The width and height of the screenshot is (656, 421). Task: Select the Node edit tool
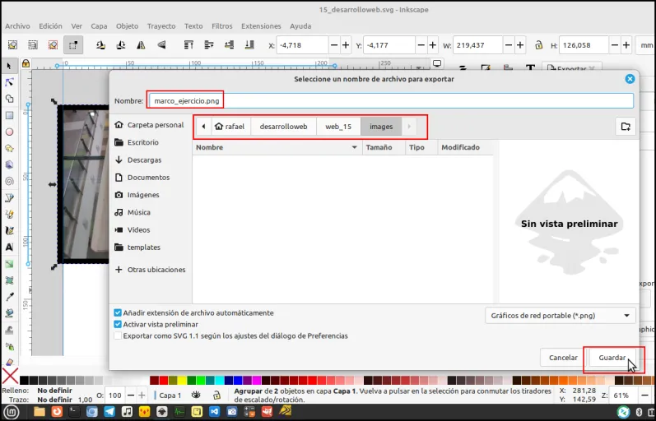click(9, 82)
